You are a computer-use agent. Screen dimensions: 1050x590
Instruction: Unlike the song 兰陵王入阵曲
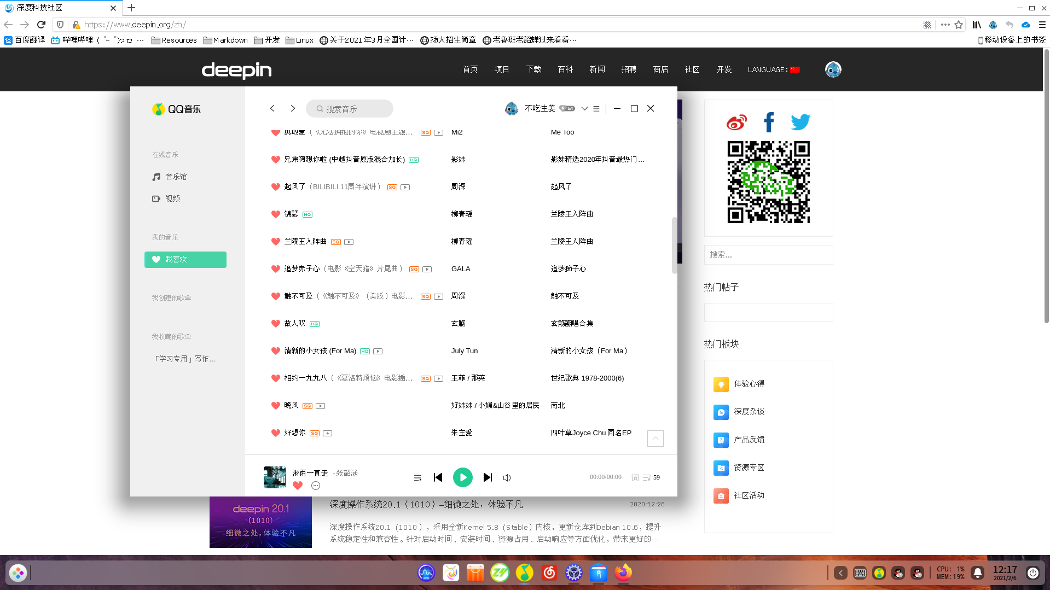point(276,241)
